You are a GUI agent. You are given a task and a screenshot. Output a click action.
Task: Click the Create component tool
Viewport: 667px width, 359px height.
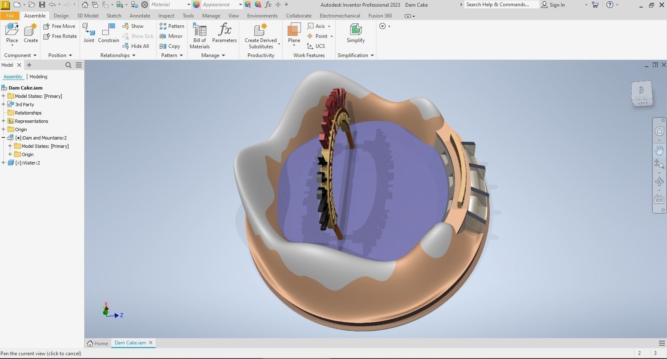pyautogui.click(x=31, y=33)
